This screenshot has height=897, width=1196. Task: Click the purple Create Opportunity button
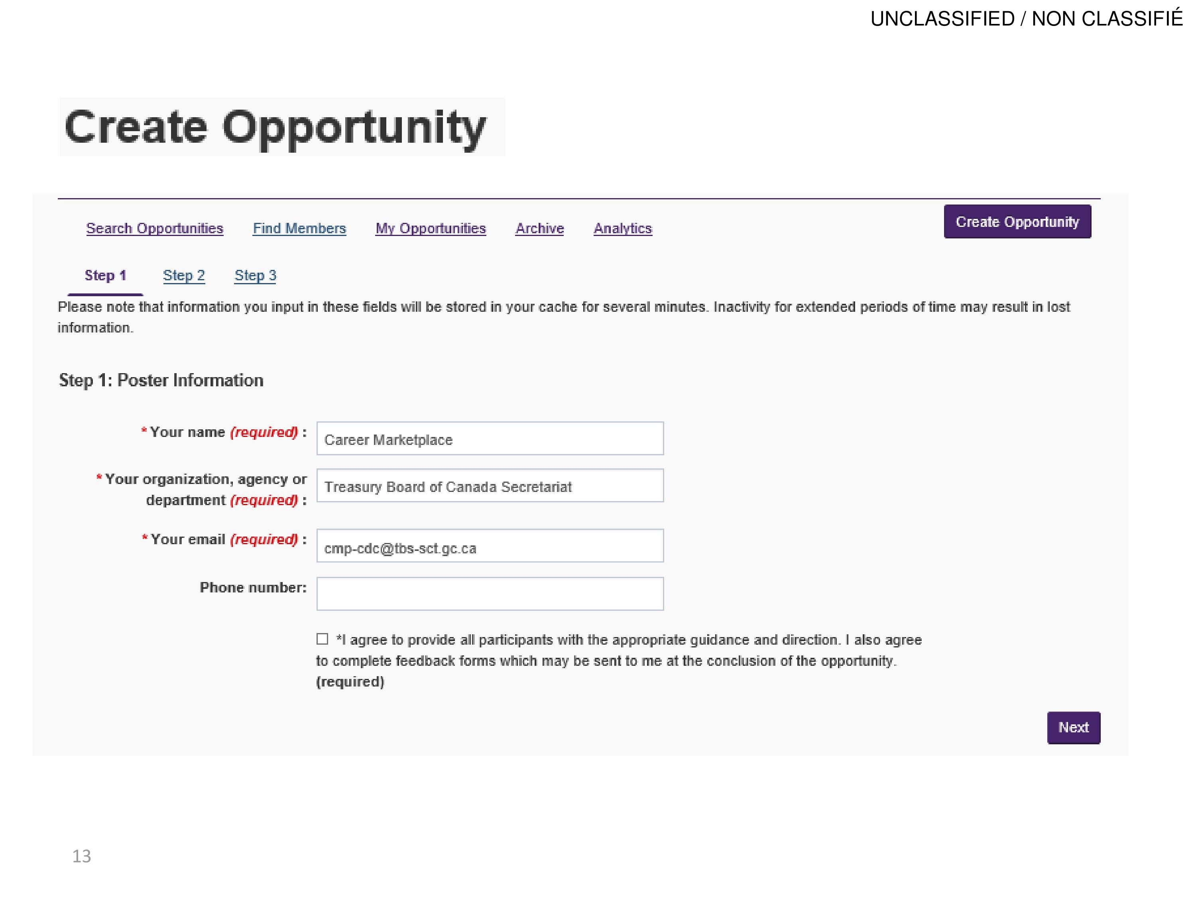click(1017, 222)
